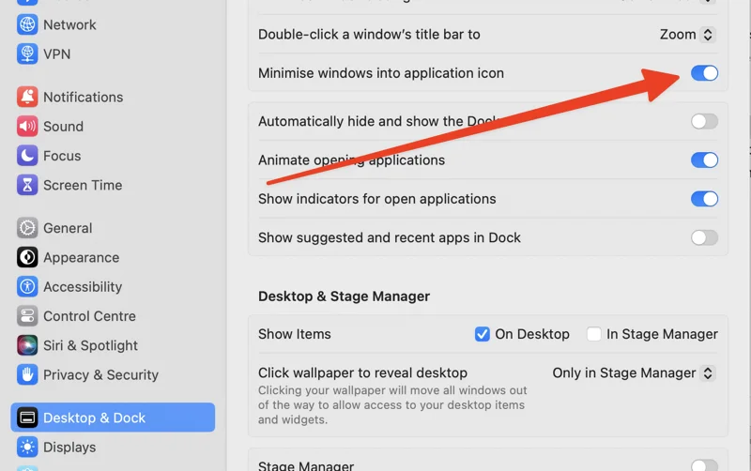This screenshot has width=751, height=471.
Task: Turn off Animate opening applications
Action: tap(704, 160)
